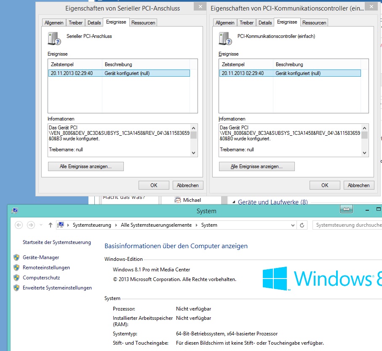The width and height of the screenshot is (382, 351).
Task: Minimize the System window
Action: 367,210
